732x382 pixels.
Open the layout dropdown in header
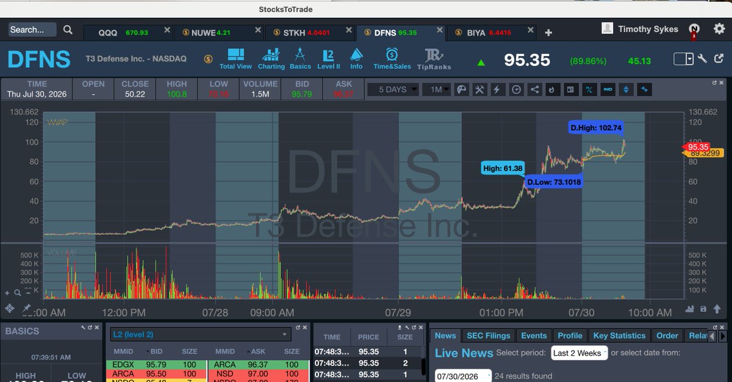coord(683,59)
